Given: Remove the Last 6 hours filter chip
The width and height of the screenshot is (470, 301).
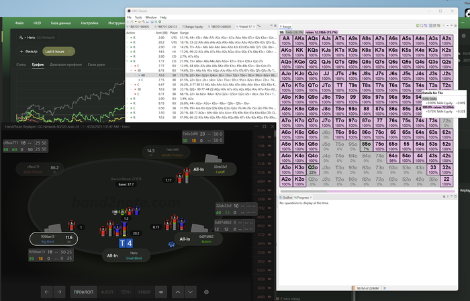Looking at the screenshot, I should (x=70, y=51).
